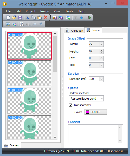The width and height of the screenshot is (130, 156).
Task: Select frame #3 thumbnail
Action: tap(29, 101)
